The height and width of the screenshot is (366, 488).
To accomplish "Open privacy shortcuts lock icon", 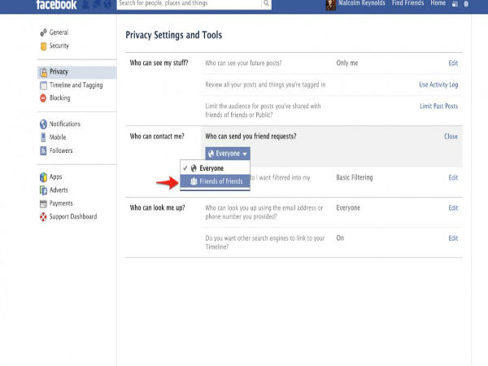I will pyautogui.click(x=455, y=4).
